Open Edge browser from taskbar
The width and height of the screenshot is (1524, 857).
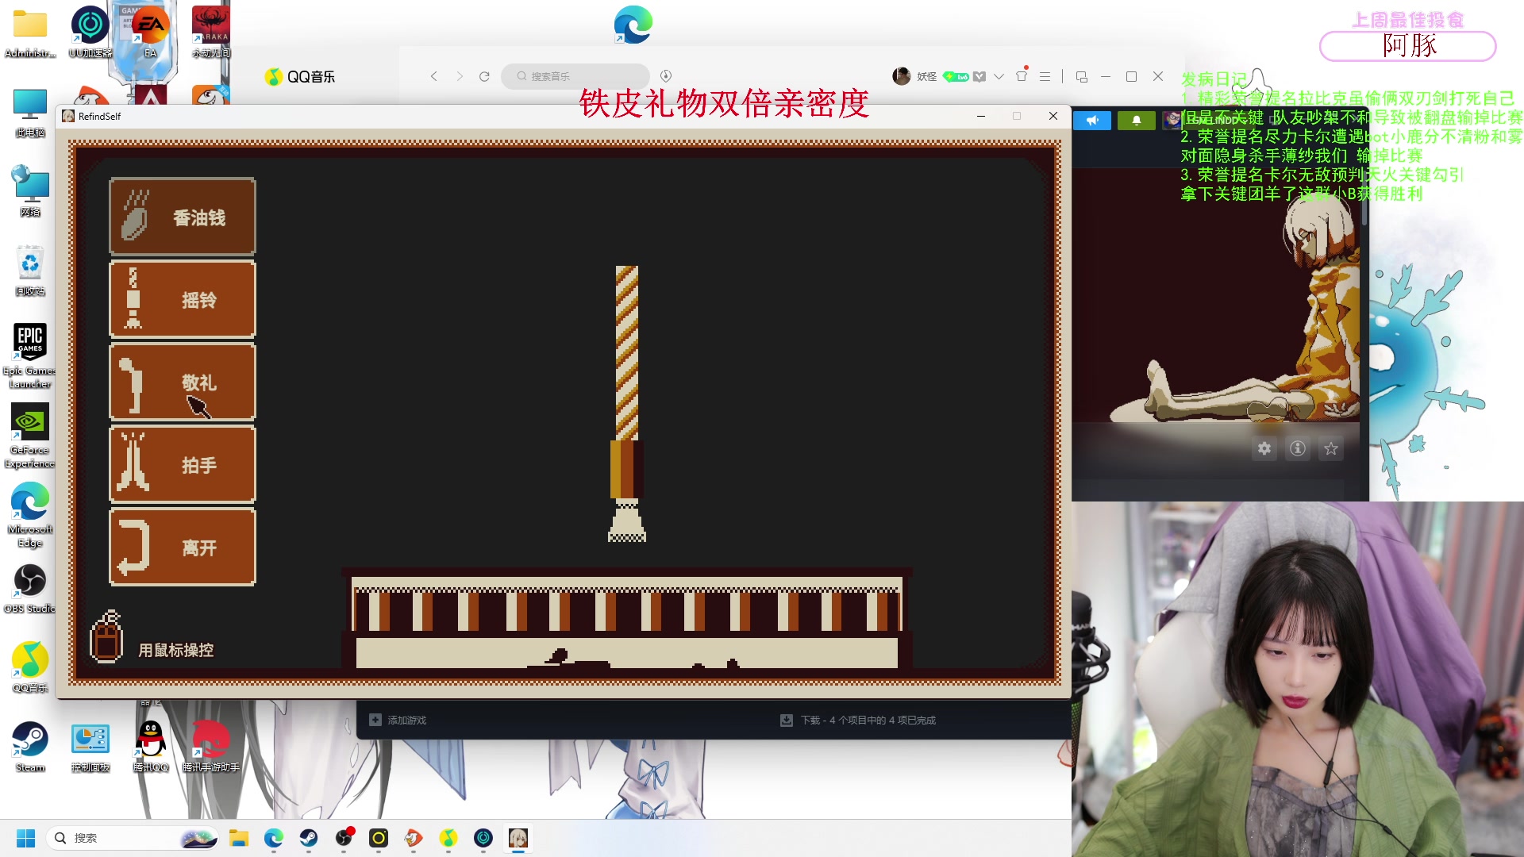(274, 838)
